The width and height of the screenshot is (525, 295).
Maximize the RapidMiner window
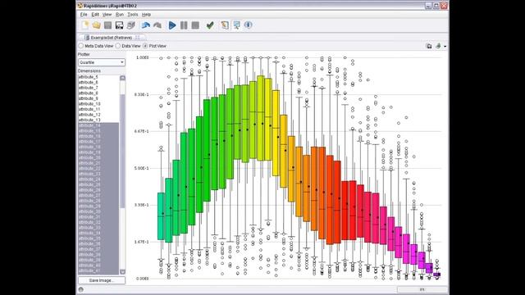[x=436, y=6]
